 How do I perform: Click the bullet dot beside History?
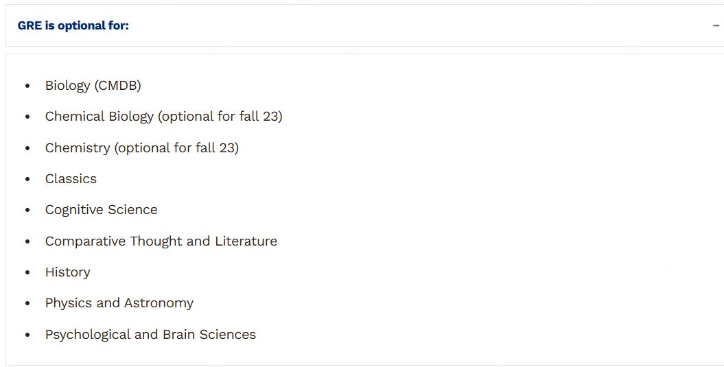coord(27,273)
